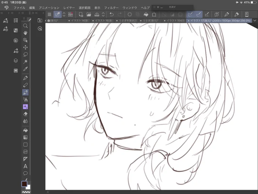Expand arrows beside the edit-mode button
Image resolution: width=258 pixels, height=194 pixels.
64,14
